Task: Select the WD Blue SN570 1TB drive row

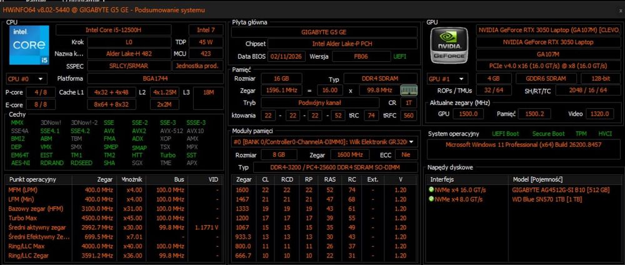Action: pos(523,199)
